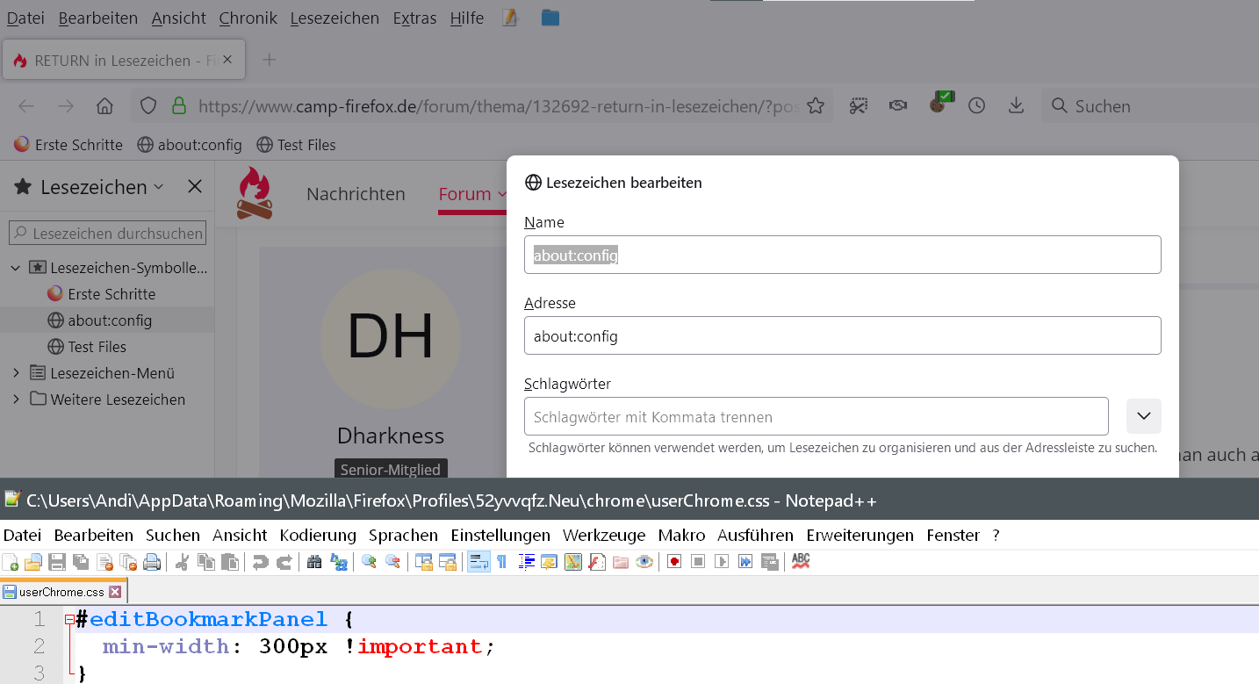This screenshot has width=1259, height=684.
Task: Toggle show all characters pilcrow icon
Action: pyautogui.click(x=502, y=562)
